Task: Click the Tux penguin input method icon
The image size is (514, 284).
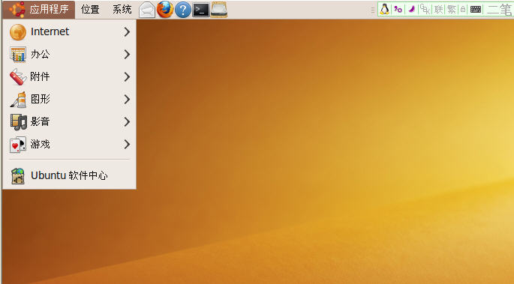Action: pos(384,10)
